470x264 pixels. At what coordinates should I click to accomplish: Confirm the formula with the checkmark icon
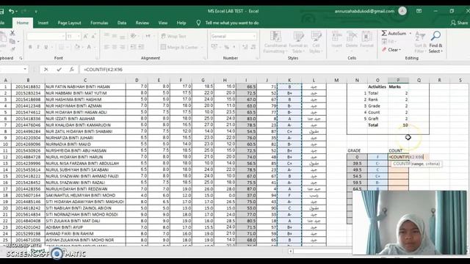coord(59,70)
